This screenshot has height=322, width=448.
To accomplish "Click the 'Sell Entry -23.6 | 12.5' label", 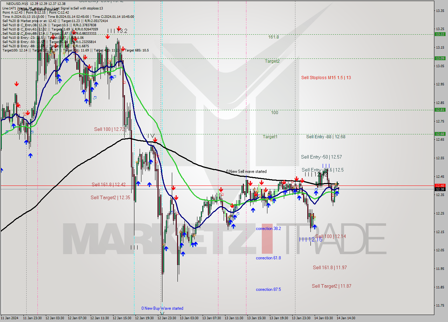I will (x=322, y=170).
